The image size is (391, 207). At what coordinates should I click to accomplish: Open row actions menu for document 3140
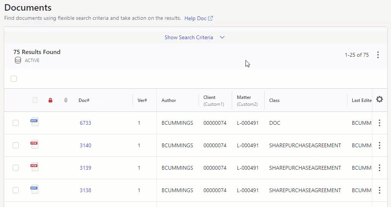[379, 145]
